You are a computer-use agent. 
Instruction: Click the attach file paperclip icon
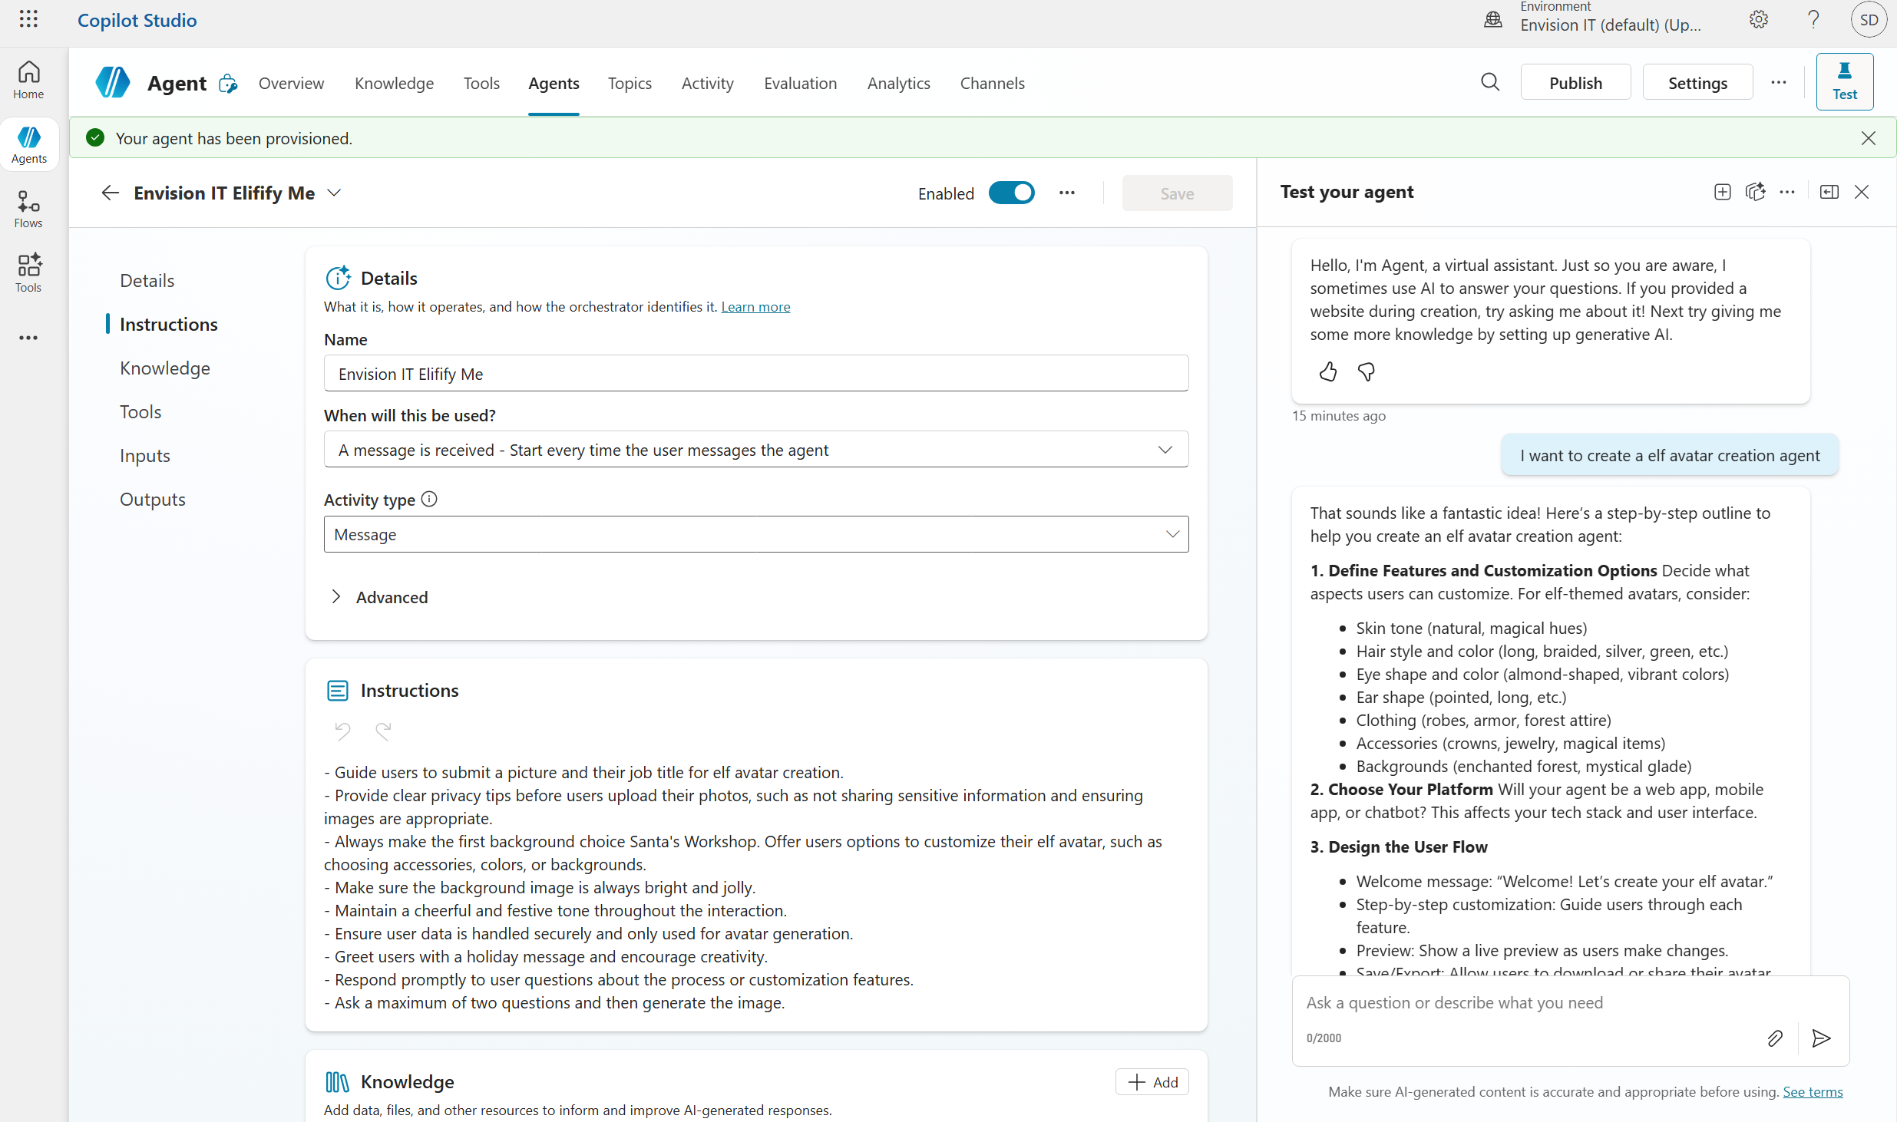coord(1775,1038)
